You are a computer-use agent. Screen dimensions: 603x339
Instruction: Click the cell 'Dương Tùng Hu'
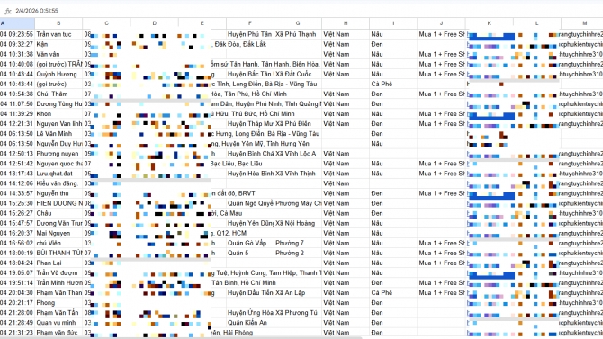click(58, 103)
